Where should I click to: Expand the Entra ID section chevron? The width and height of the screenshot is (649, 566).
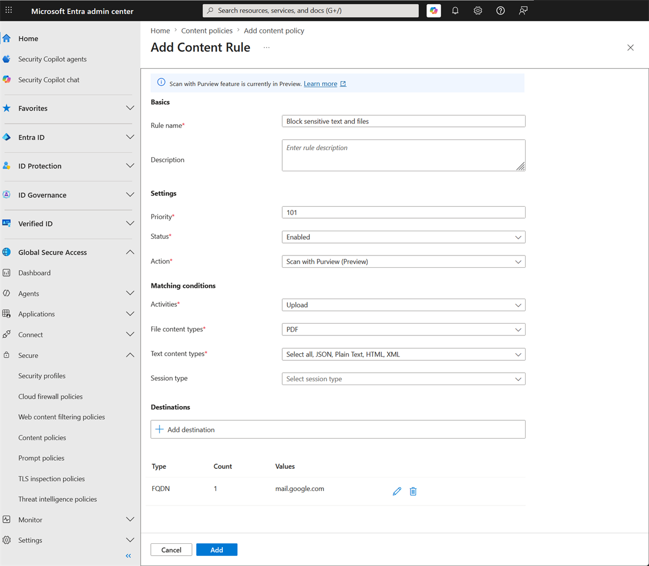click(130, 137)
